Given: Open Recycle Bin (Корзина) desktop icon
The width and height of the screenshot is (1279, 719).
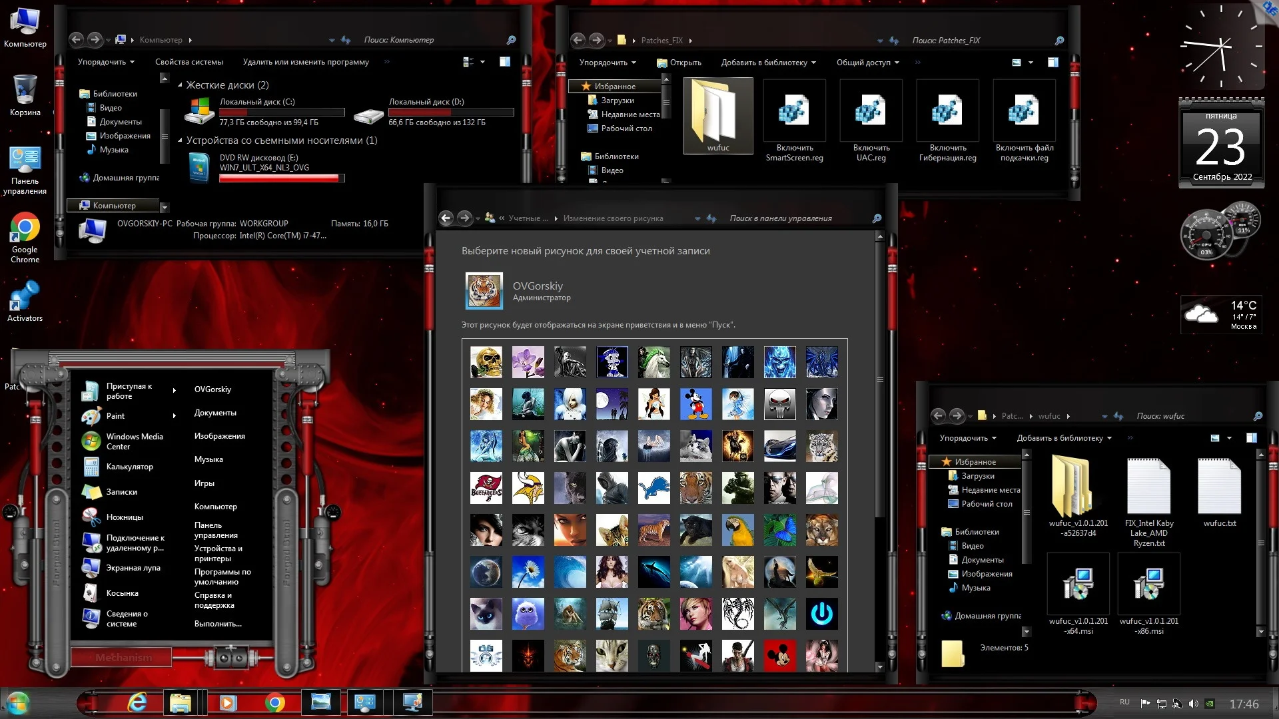Looking at the screenshot, I should [x=25, y=90].
